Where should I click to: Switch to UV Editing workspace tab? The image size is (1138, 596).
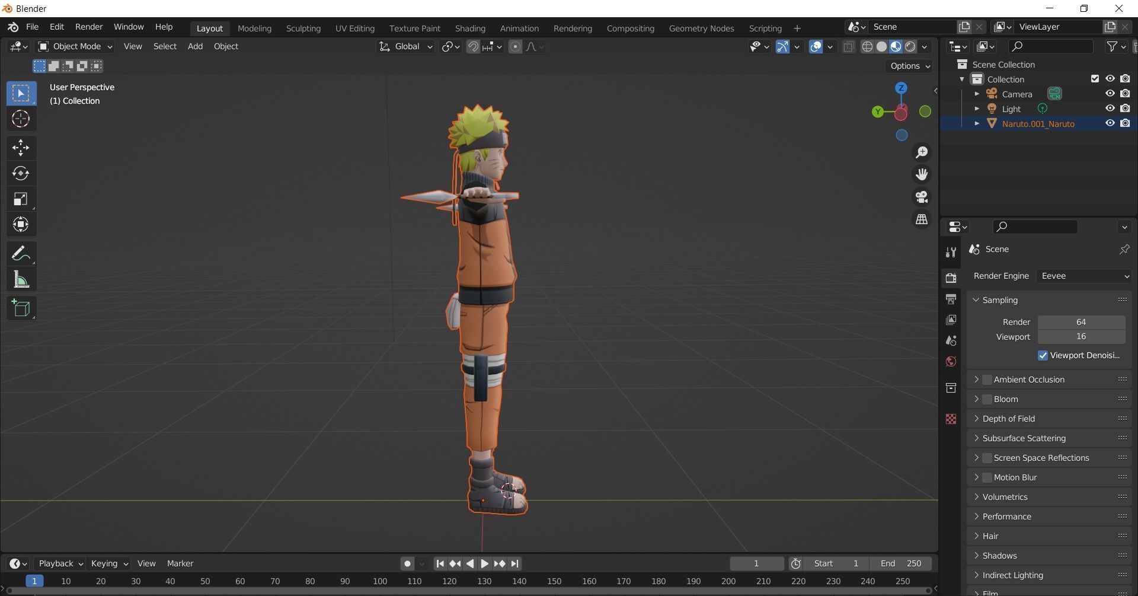coord(354,28)
